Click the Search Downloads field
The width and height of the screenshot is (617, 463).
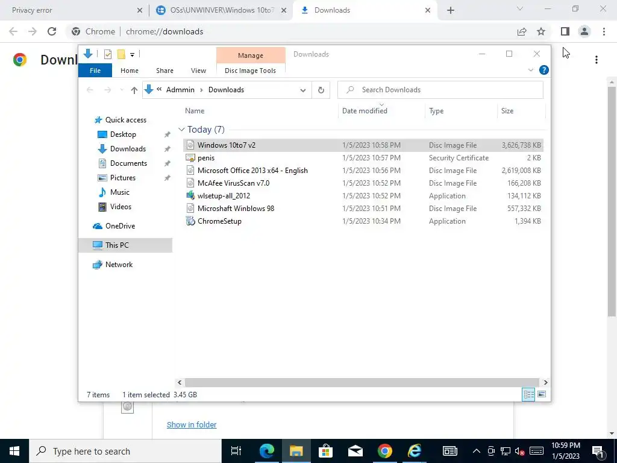440,90
